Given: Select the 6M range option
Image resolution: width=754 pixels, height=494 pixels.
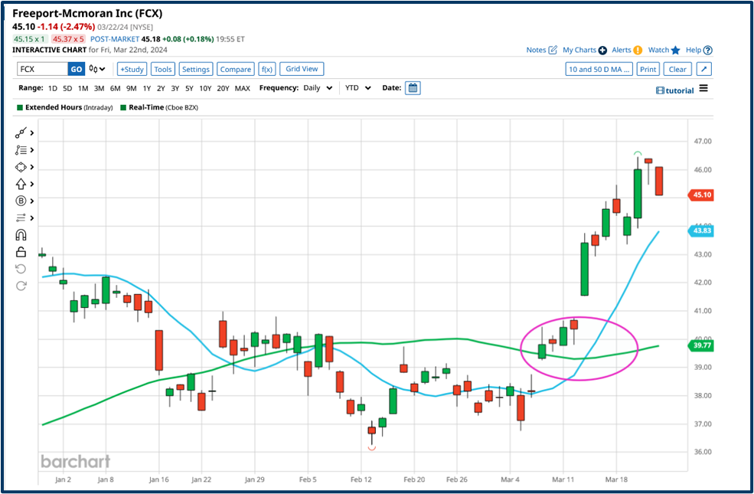Looking at the screenshot, I should 115,88.
